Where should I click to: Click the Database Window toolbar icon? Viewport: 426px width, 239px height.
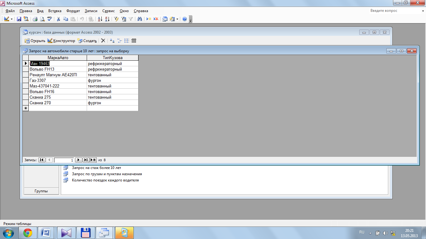165,19
